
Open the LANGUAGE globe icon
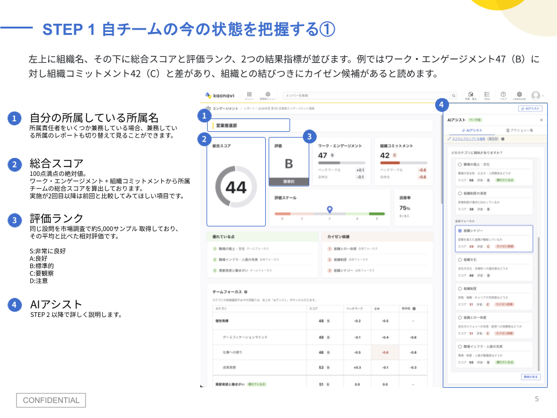coord(519,94)
